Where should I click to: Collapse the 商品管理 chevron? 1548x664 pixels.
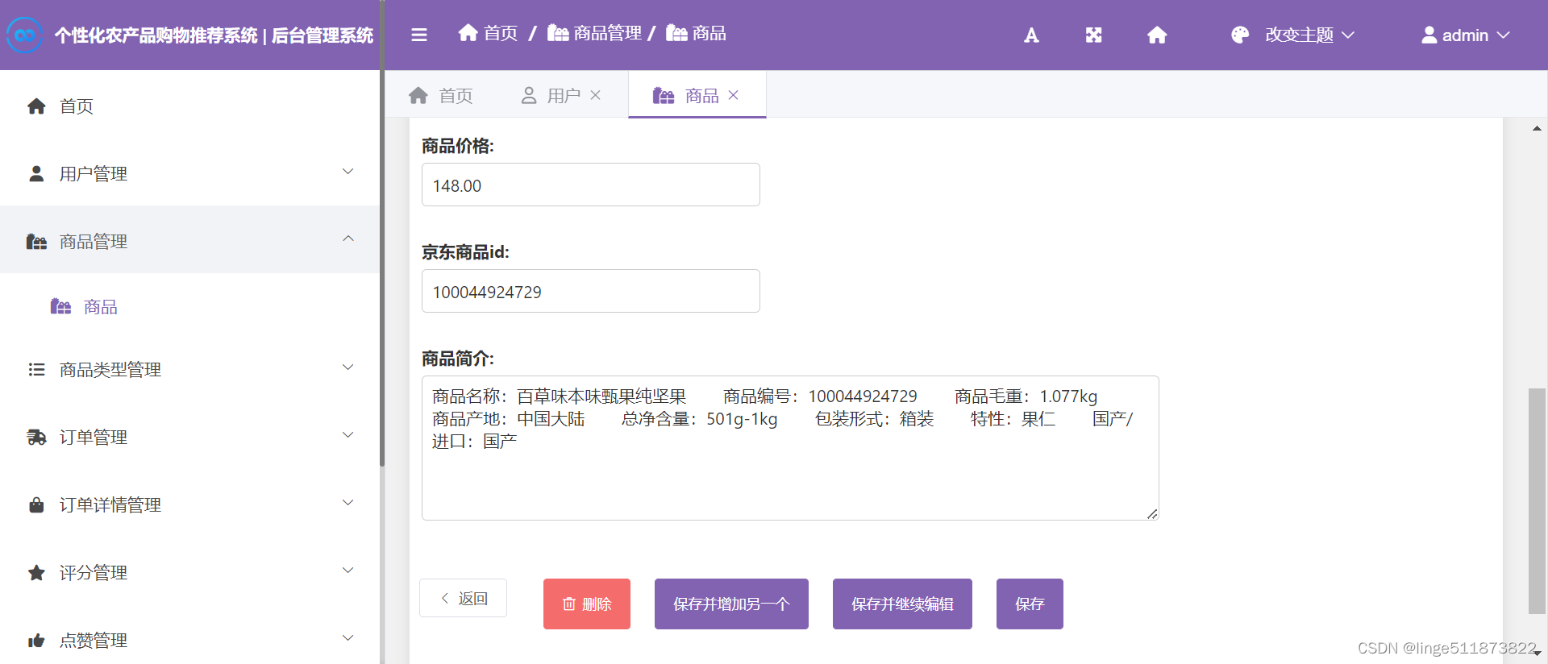pyautogui.click(x=348, y=239)
